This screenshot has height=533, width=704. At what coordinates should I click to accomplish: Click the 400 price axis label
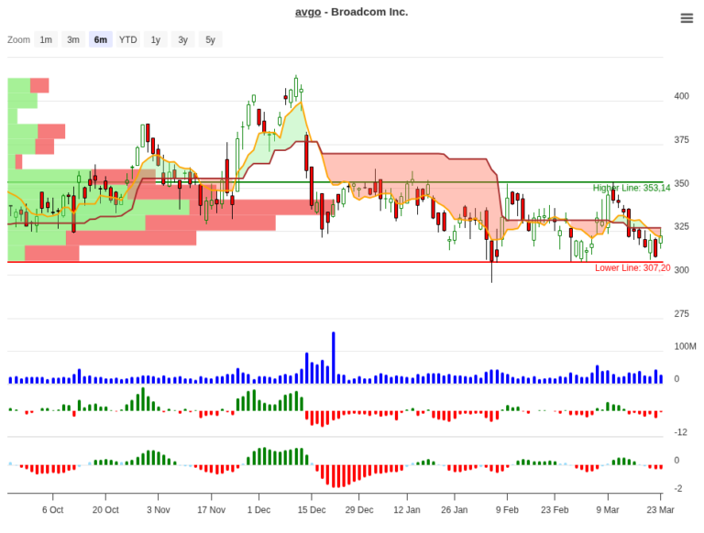point(681,96)
